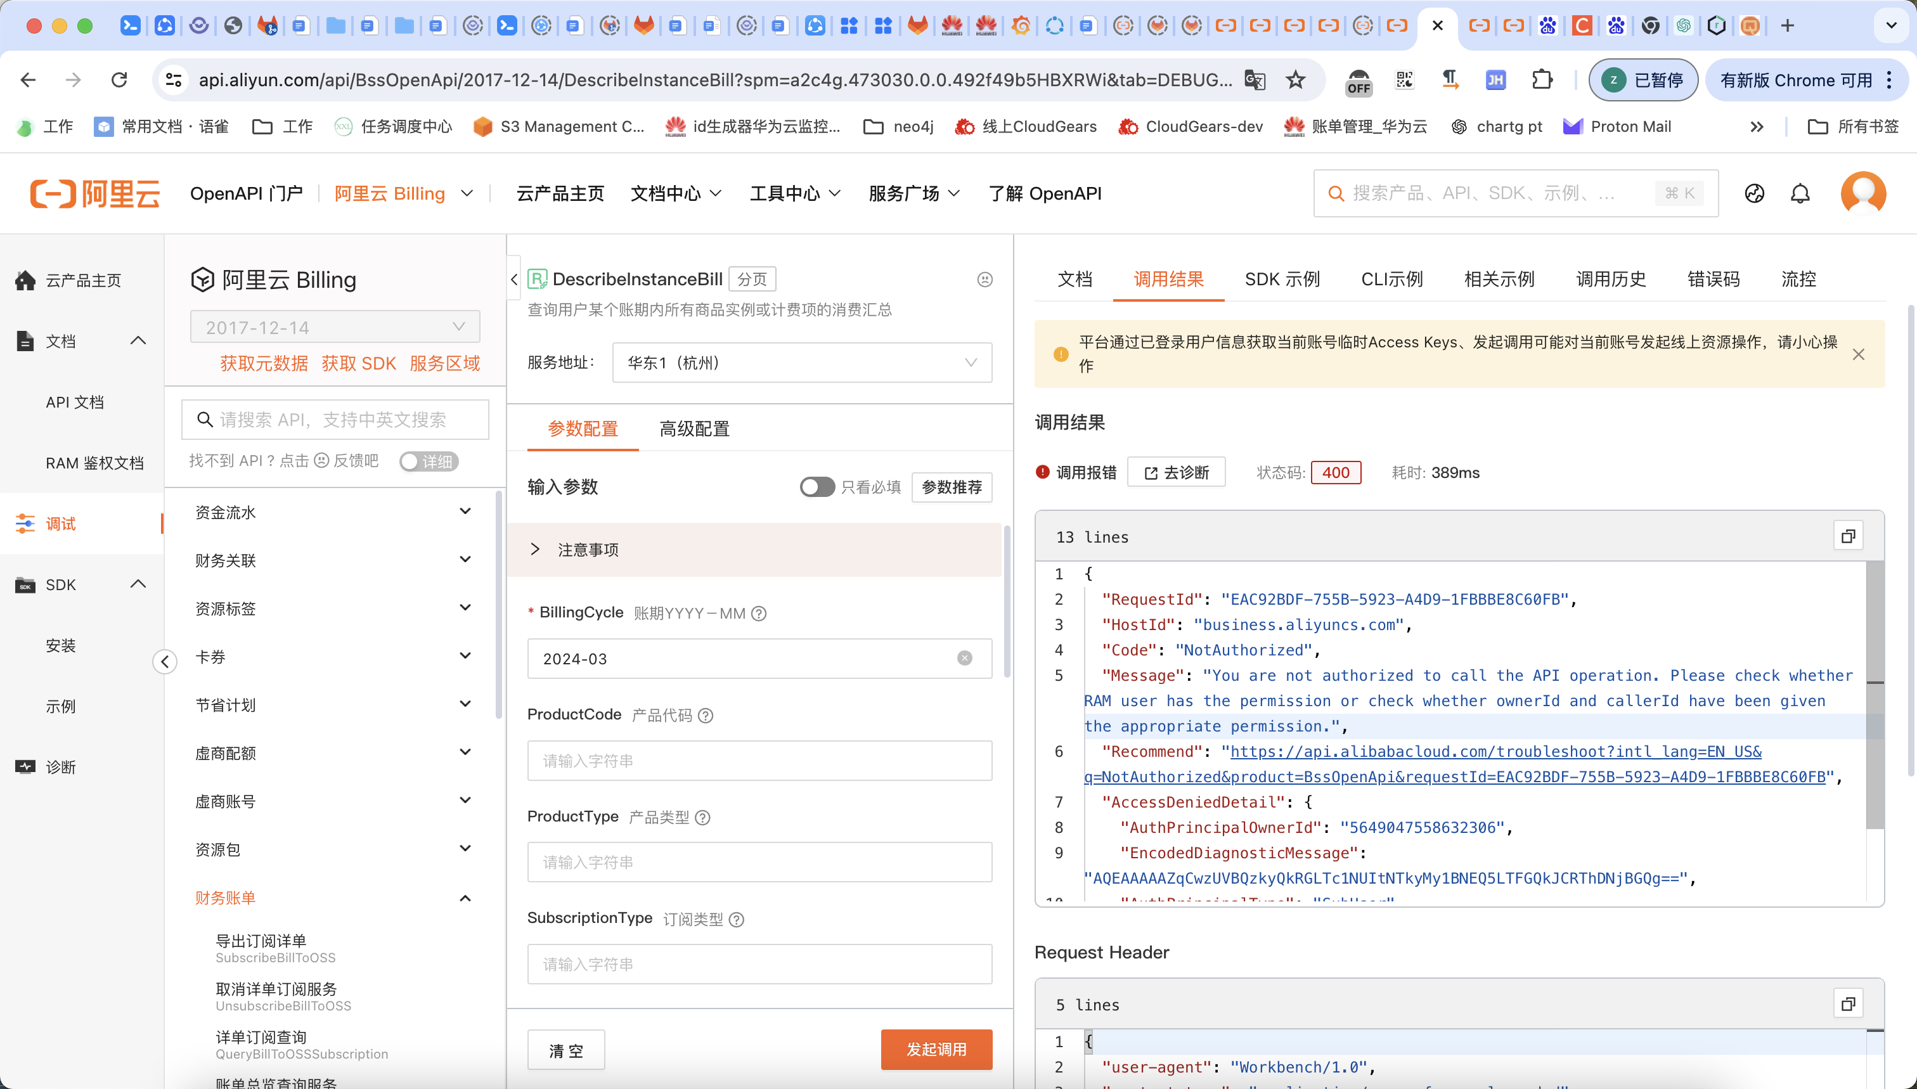
Task: Toggle 只看必填 switch
Action: (x=816, y=487)
